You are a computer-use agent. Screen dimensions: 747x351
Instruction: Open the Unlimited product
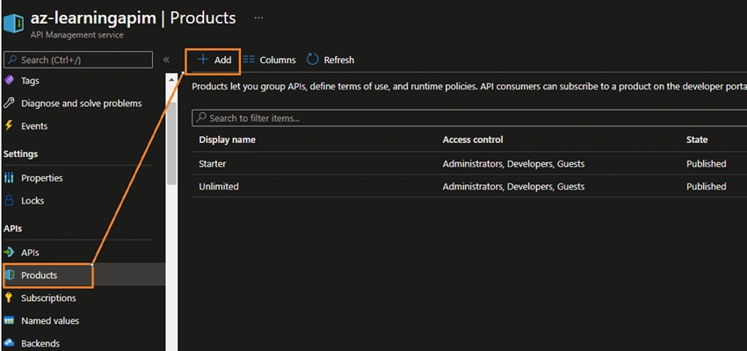(x=219, y=186)
